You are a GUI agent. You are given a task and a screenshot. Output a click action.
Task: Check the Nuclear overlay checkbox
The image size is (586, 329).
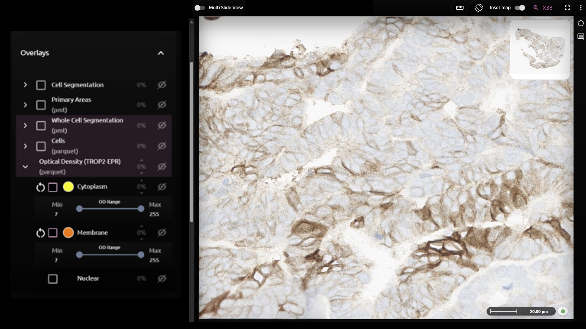coord(53,279)
